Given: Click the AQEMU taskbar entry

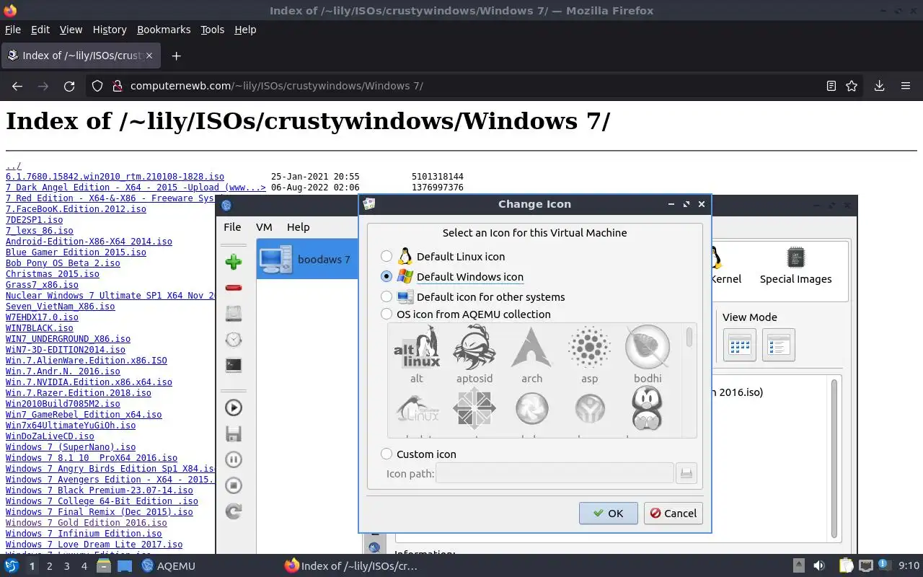Looking at the screenshot, I should (168, 566).
